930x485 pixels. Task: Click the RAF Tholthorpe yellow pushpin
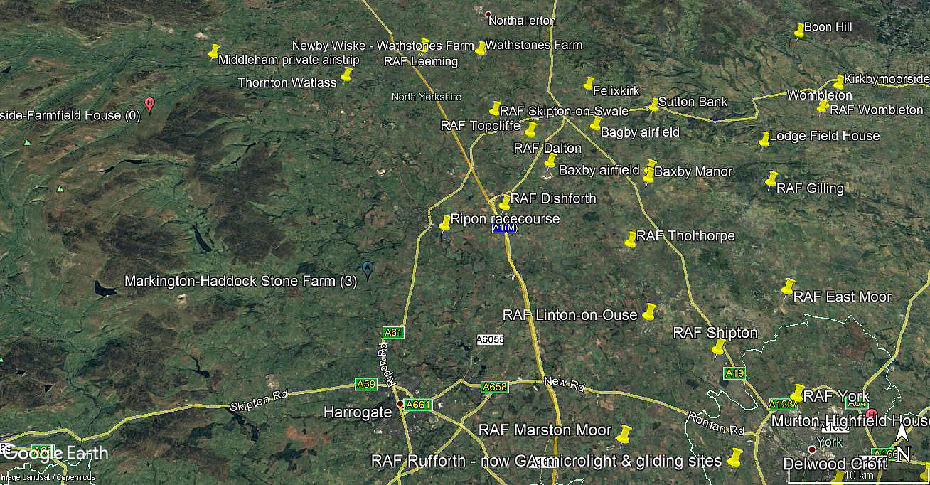tap(631, 239)
